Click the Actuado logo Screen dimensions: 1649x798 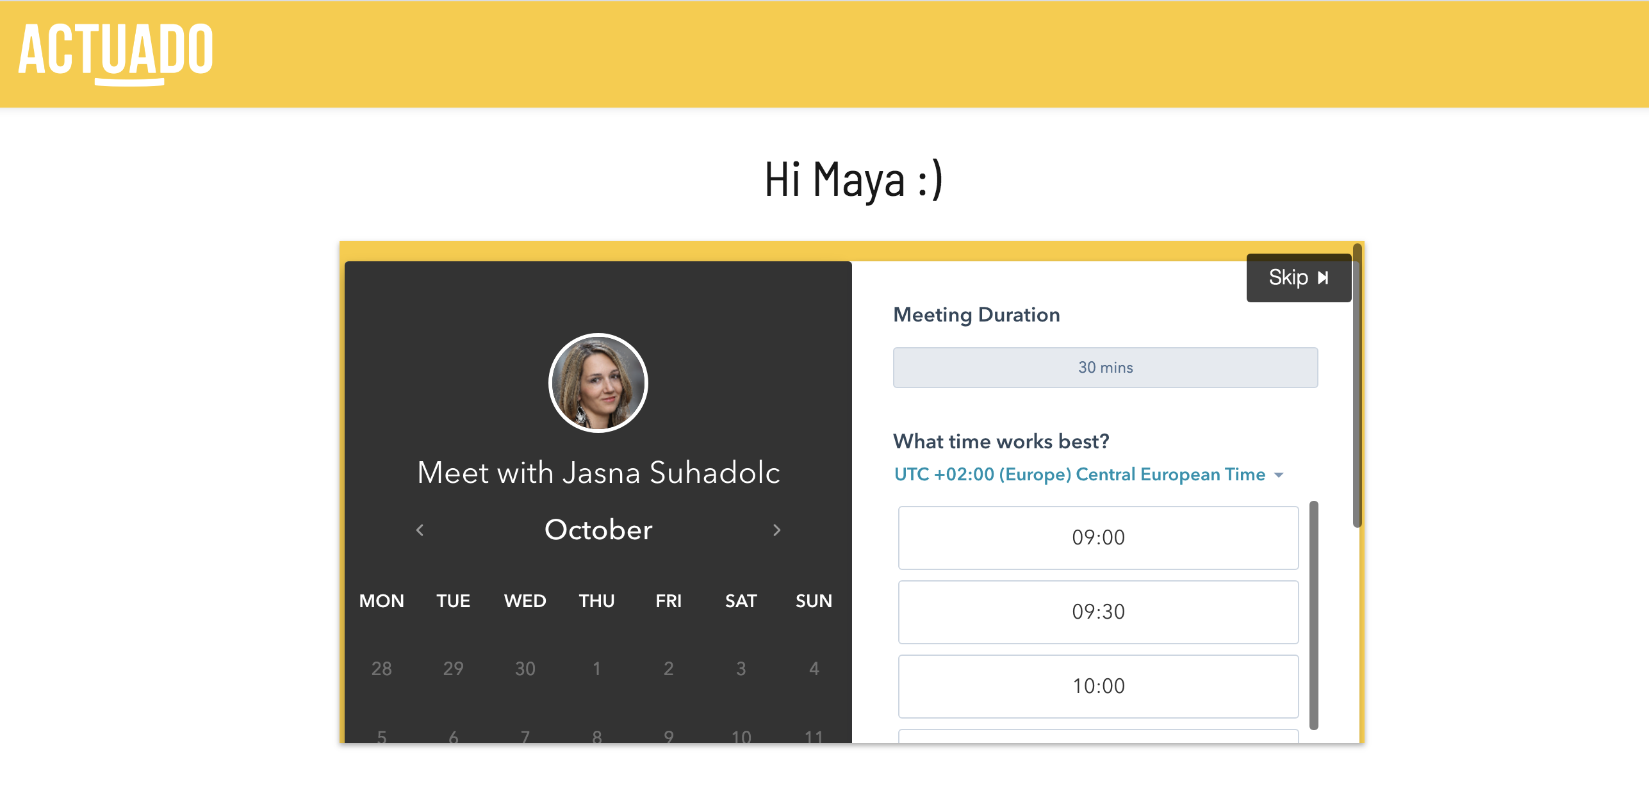(116, 53)
